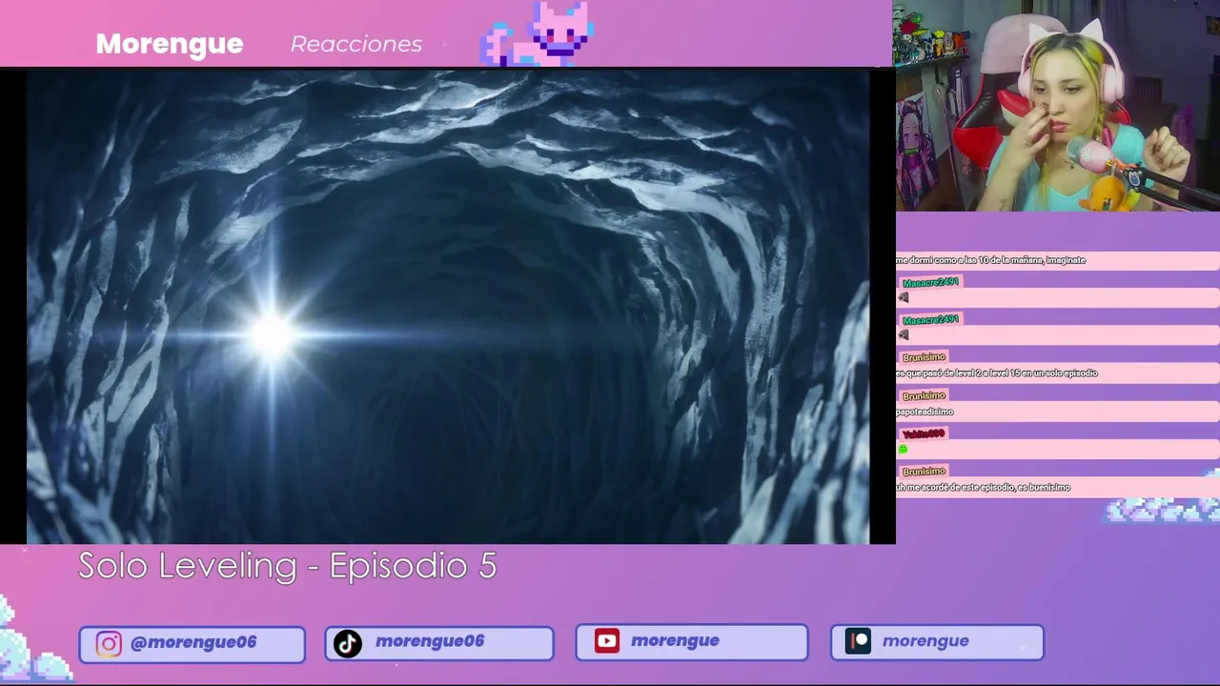Click the Morengue channel title
Viewport: 1220px width, 686px height.
point(170,44)
